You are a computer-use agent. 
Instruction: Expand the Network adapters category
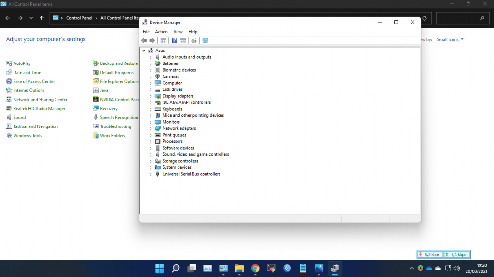click(x=151, y=128)
